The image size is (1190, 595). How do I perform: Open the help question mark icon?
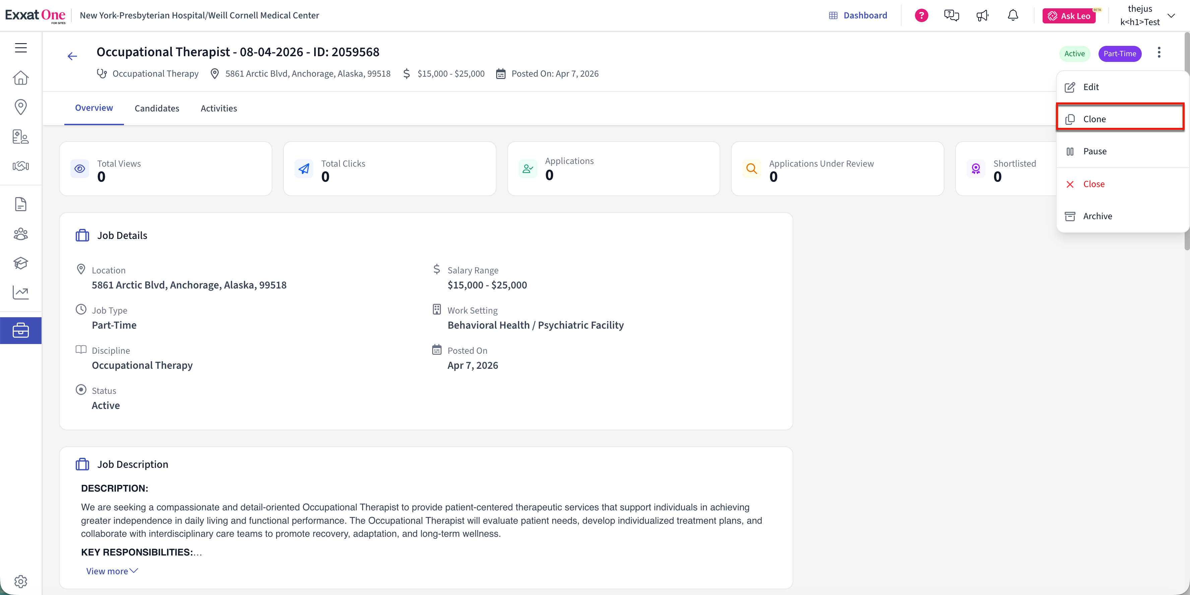[x=921, y=16]
